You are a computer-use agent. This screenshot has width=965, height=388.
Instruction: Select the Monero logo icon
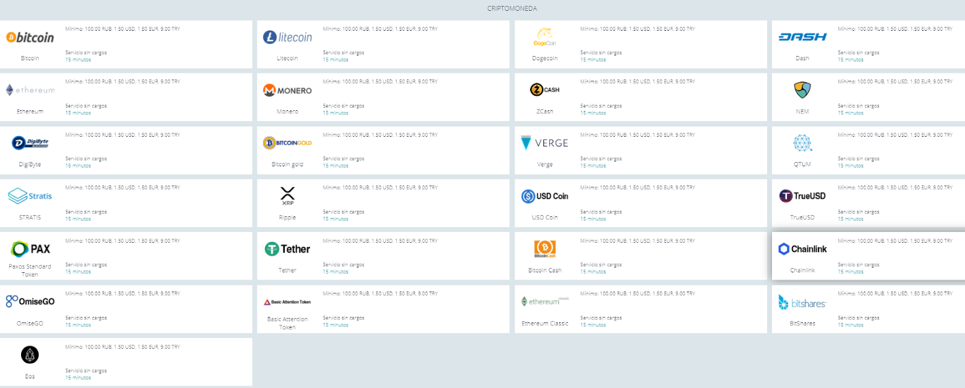[x=288, y=90]
